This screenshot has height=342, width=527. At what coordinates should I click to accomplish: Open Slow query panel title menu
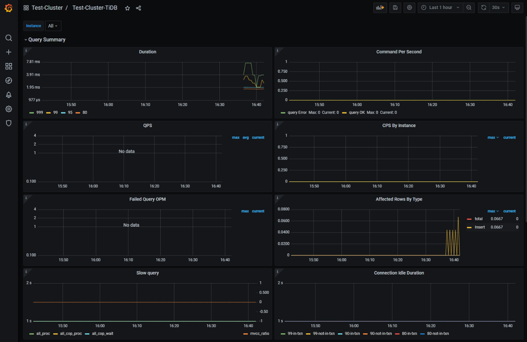148,273
